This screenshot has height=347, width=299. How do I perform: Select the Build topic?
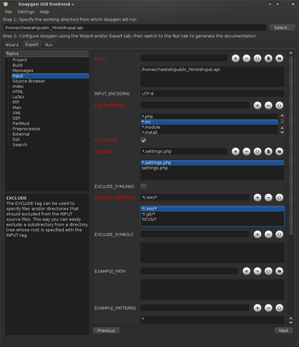[17, 65]
